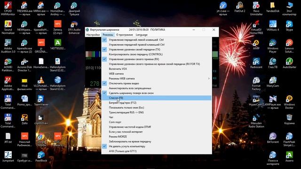This screenshot has width=301, height=169.
Task: Launch VirtualDJ Home FREE icon
Action: point(256,27)
